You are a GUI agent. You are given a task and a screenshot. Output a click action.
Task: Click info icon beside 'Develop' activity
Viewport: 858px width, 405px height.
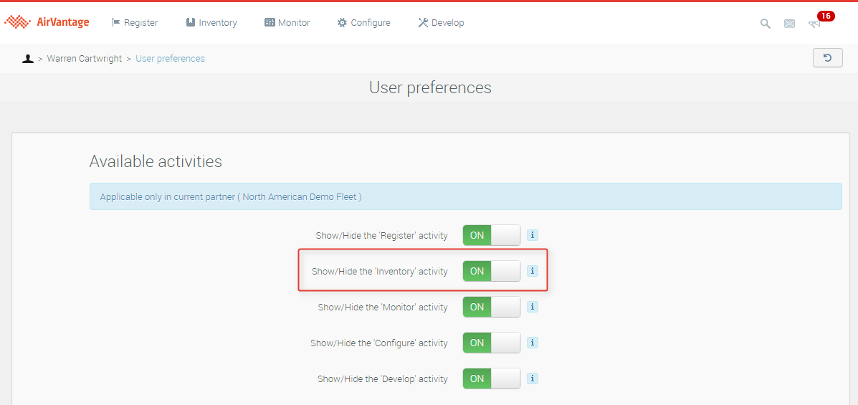click(x=533, y=378)
